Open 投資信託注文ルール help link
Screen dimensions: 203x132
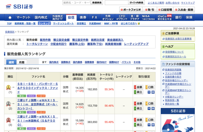coord(176,56)
